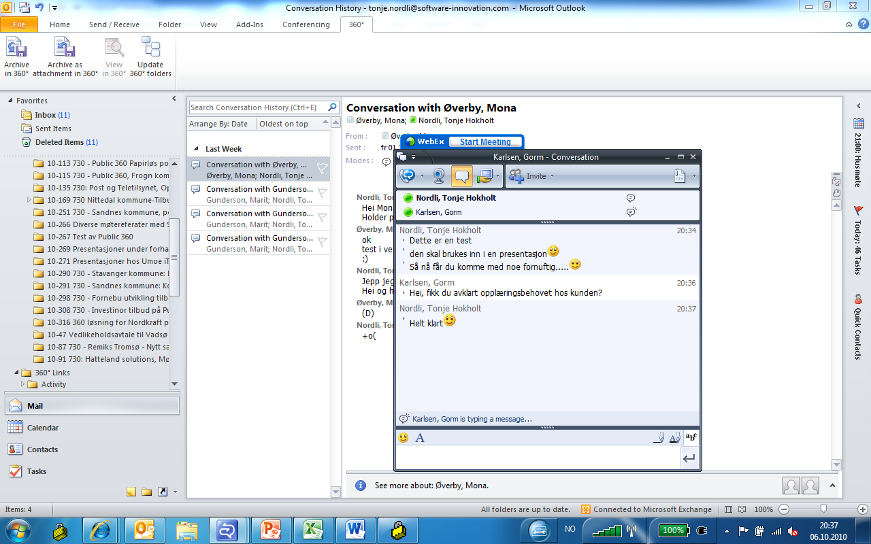Click search magnifier in Conversation History box
Image resolution: width=871 pixels, height=544 pixels.
pos(333,107)
